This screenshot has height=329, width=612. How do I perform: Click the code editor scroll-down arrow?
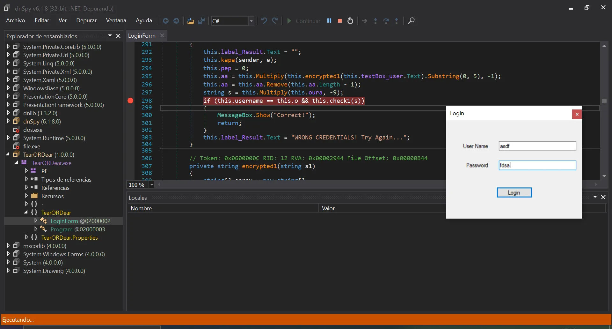[604, 176]
